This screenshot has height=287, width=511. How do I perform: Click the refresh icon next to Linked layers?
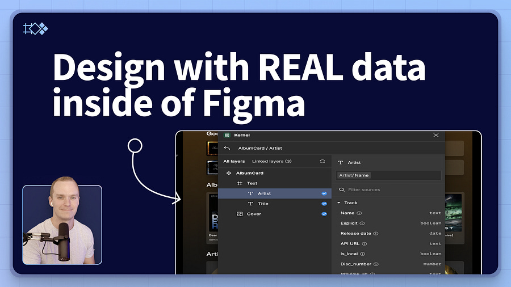pos(322,162)
